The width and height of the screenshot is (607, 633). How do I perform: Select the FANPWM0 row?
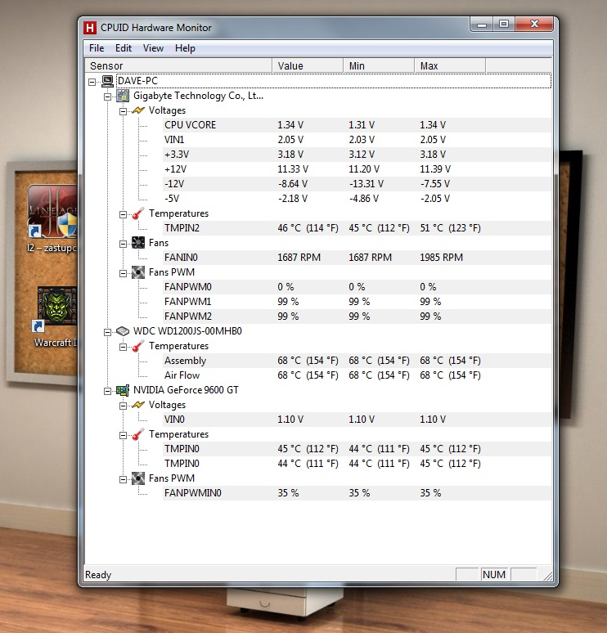tap(357, 287)
